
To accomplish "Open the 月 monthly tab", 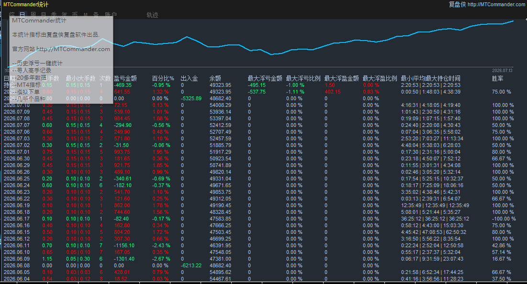I will click(44, 15).
